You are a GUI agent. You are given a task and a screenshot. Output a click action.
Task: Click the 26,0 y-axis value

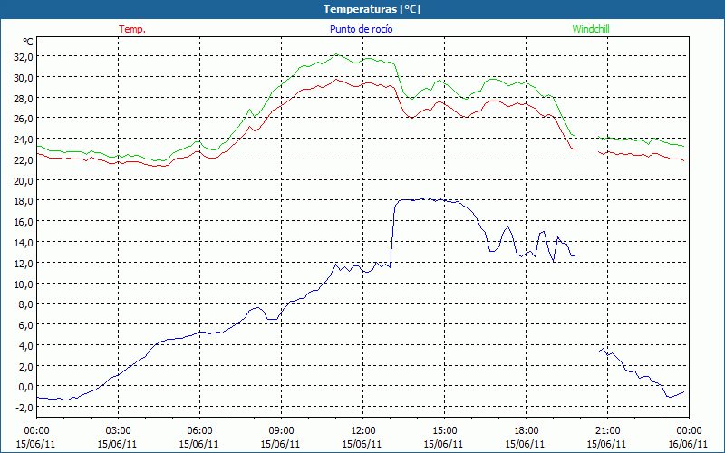24,119
